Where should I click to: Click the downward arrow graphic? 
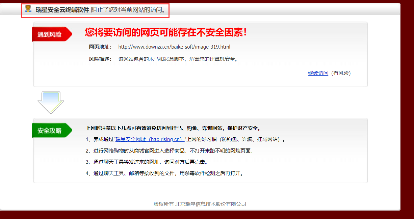[x=51, y=102]
